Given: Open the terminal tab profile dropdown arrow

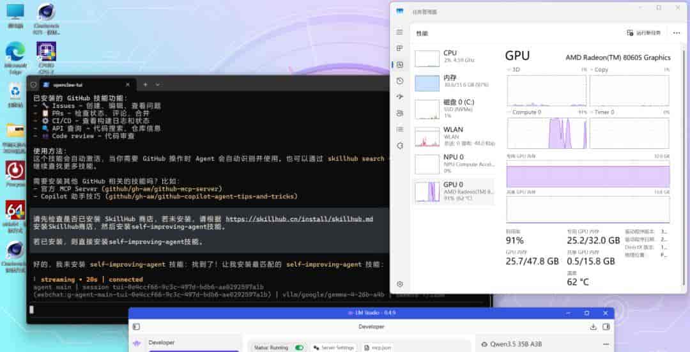Looking at the screenshot, I should [x=158, y=84].
